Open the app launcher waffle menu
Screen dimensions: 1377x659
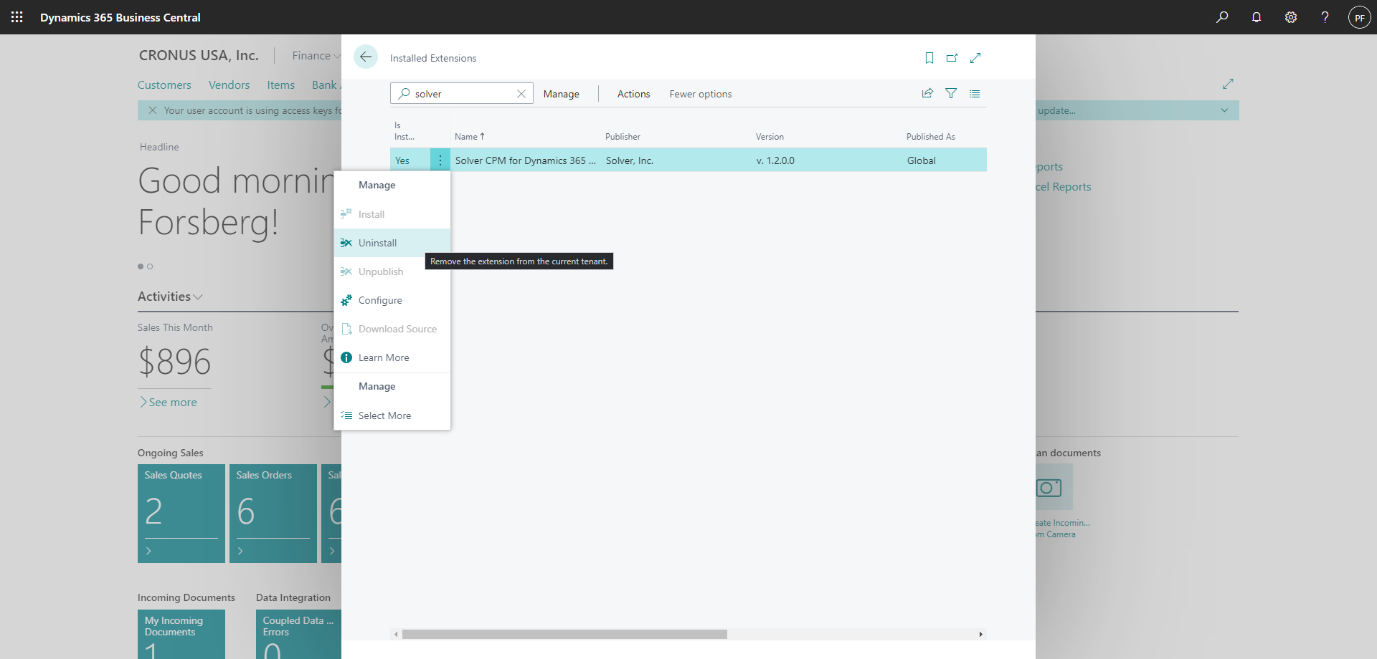pyautogui.click(x=17, y=17)
